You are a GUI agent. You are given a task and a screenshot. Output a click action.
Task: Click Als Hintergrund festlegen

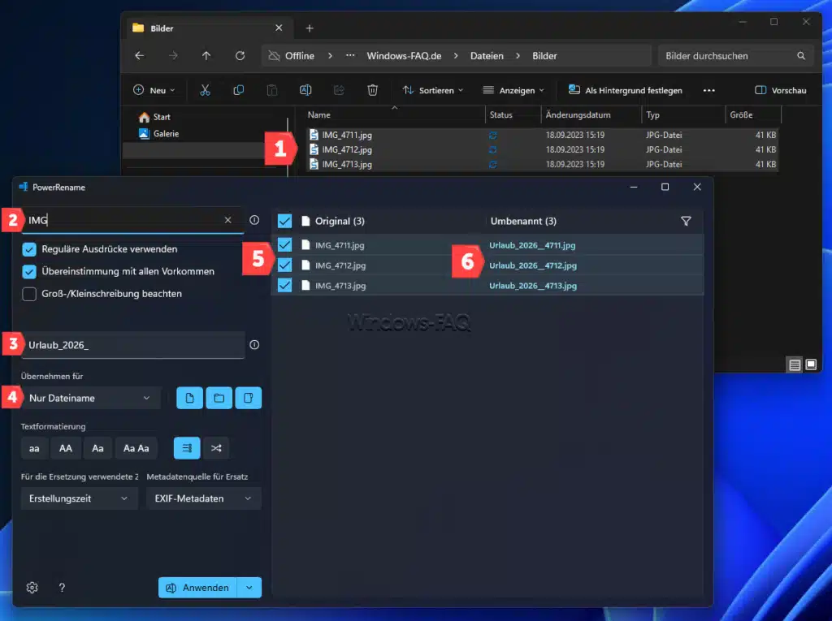(626, 90)
